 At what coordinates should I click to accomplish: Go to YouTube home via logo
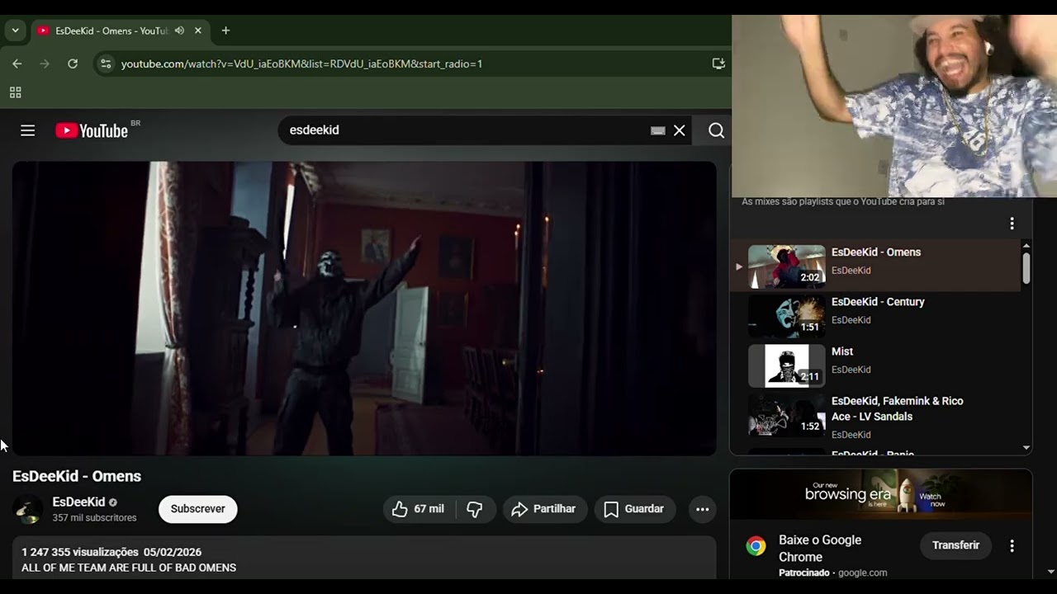(x=92, y=130)
